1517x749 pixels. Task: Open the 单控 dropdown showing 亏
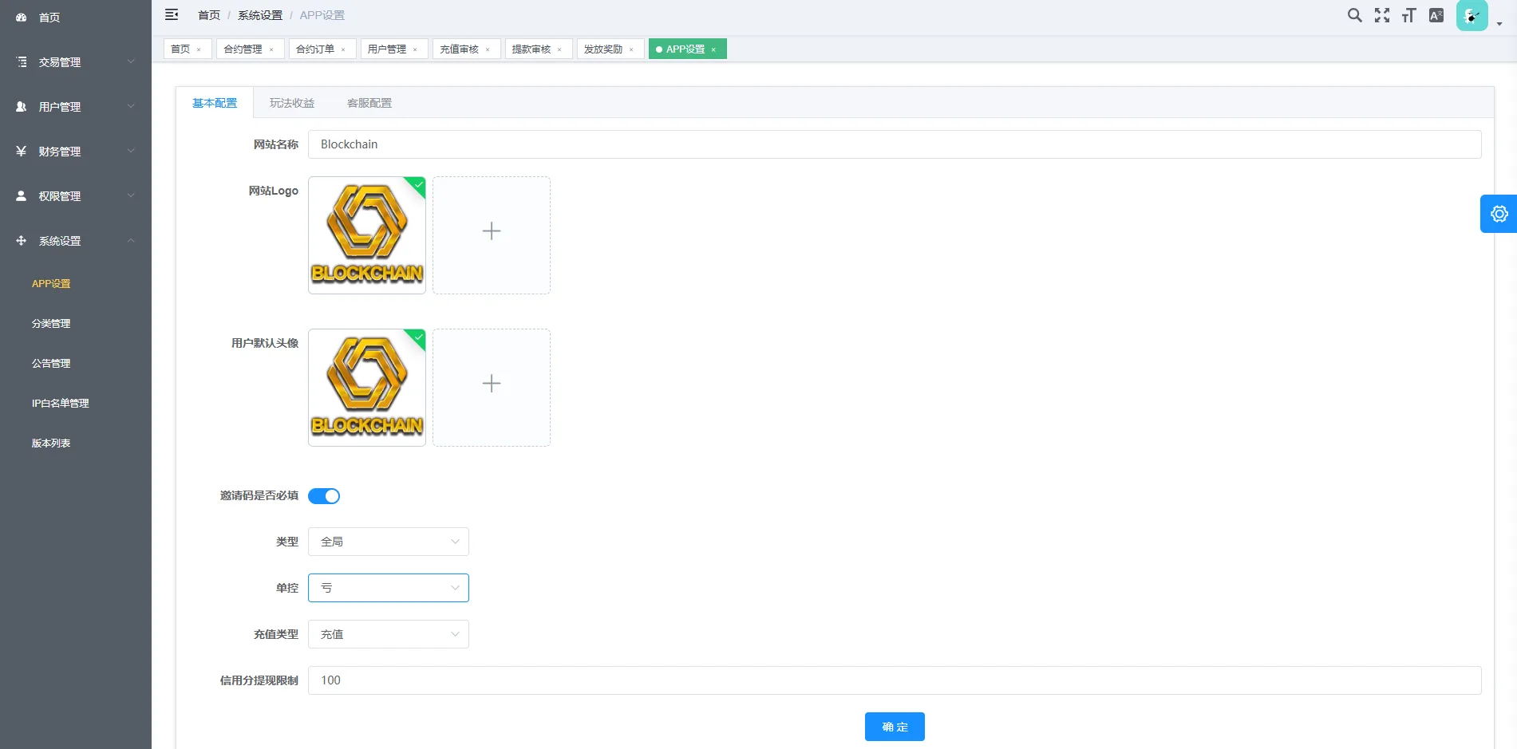coord(388,588)
